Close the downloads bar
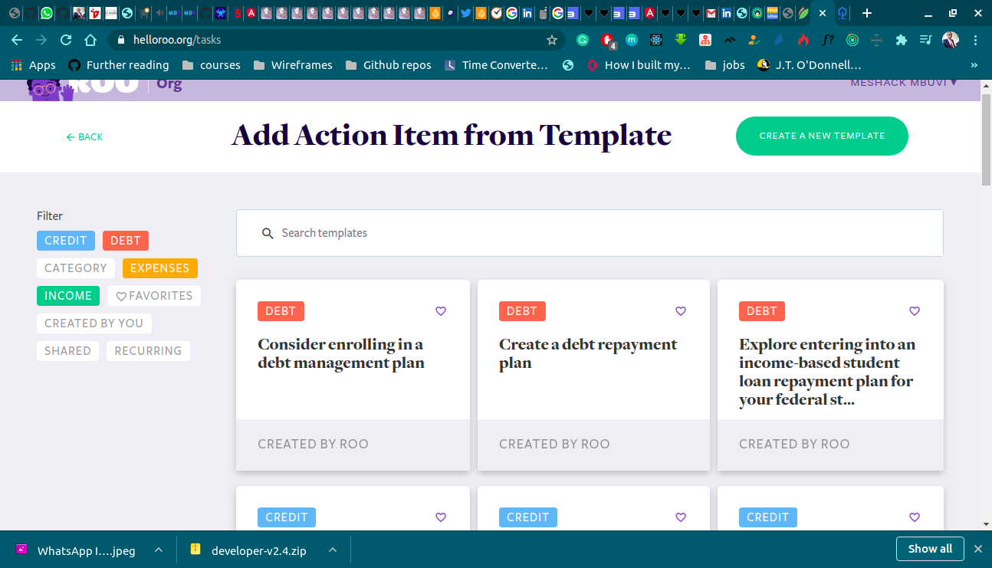This screenshot has width=992, height=568. 977,549
